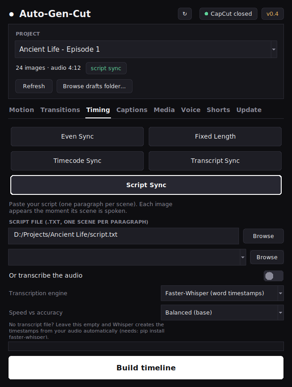
Task: Click the white dot beside Auto-Gen-Cut title
Action: pyautogui.click(x=11, y=14)
